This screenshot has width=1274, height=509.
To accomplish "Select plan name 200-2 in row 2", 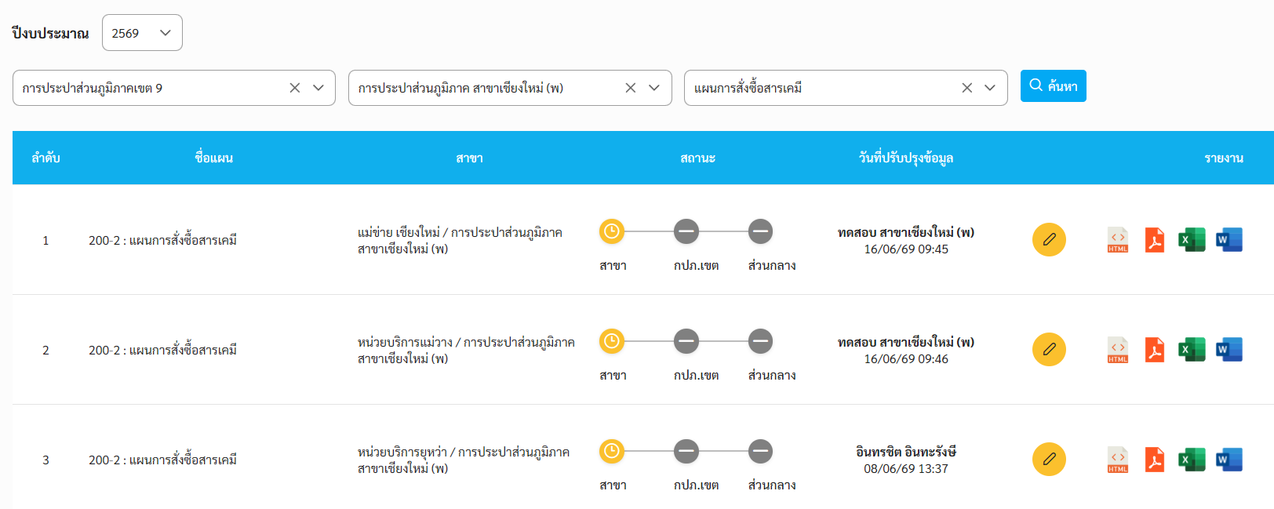I will [162, 350].
